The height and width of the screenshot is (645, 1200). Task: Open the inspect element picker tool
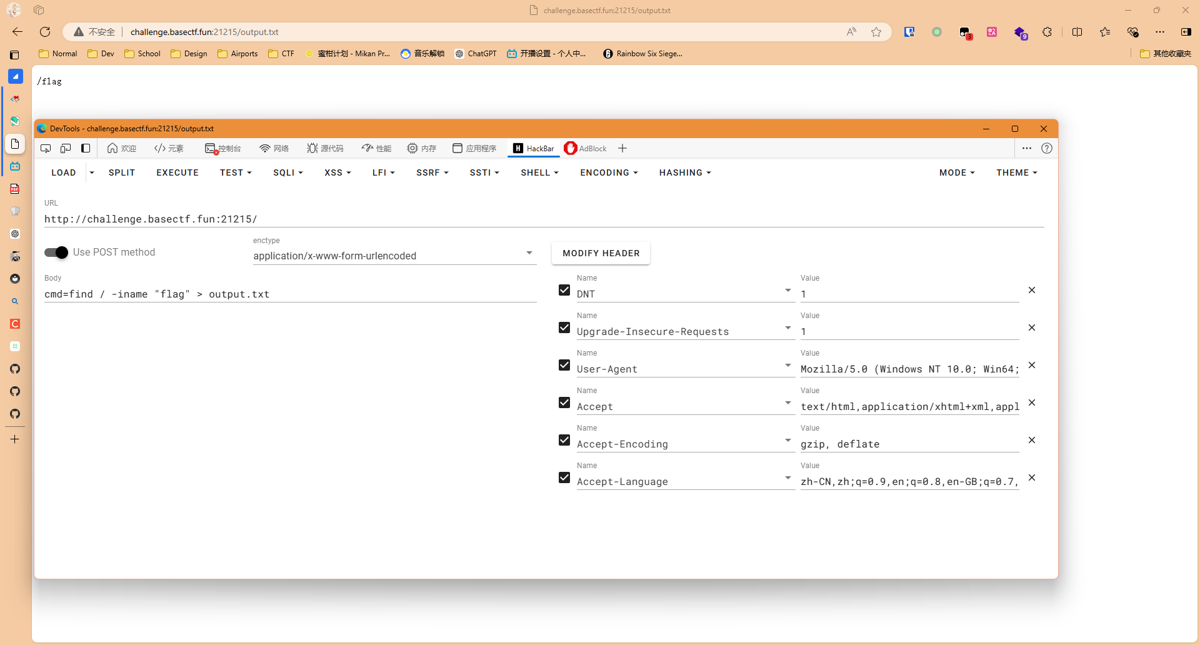[x=46, y=148]
